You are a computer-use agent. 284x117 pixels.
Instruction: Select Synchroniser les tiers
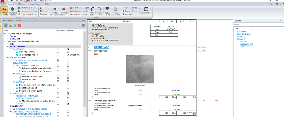pos(28,11)
